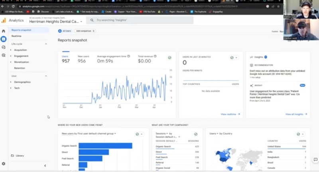Click Organic Search bar in channel chart

pyautogui.click(x=105, y=146)
